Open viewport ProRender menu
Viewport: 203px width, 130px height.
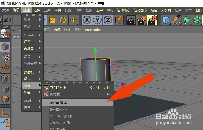point(93,30)
